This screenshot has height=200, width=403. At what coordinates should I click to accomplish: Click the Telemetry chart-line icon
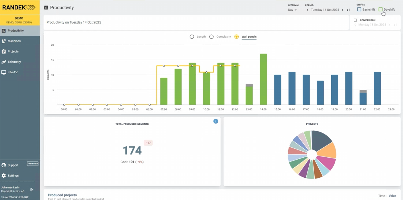[x=4, y=62]
